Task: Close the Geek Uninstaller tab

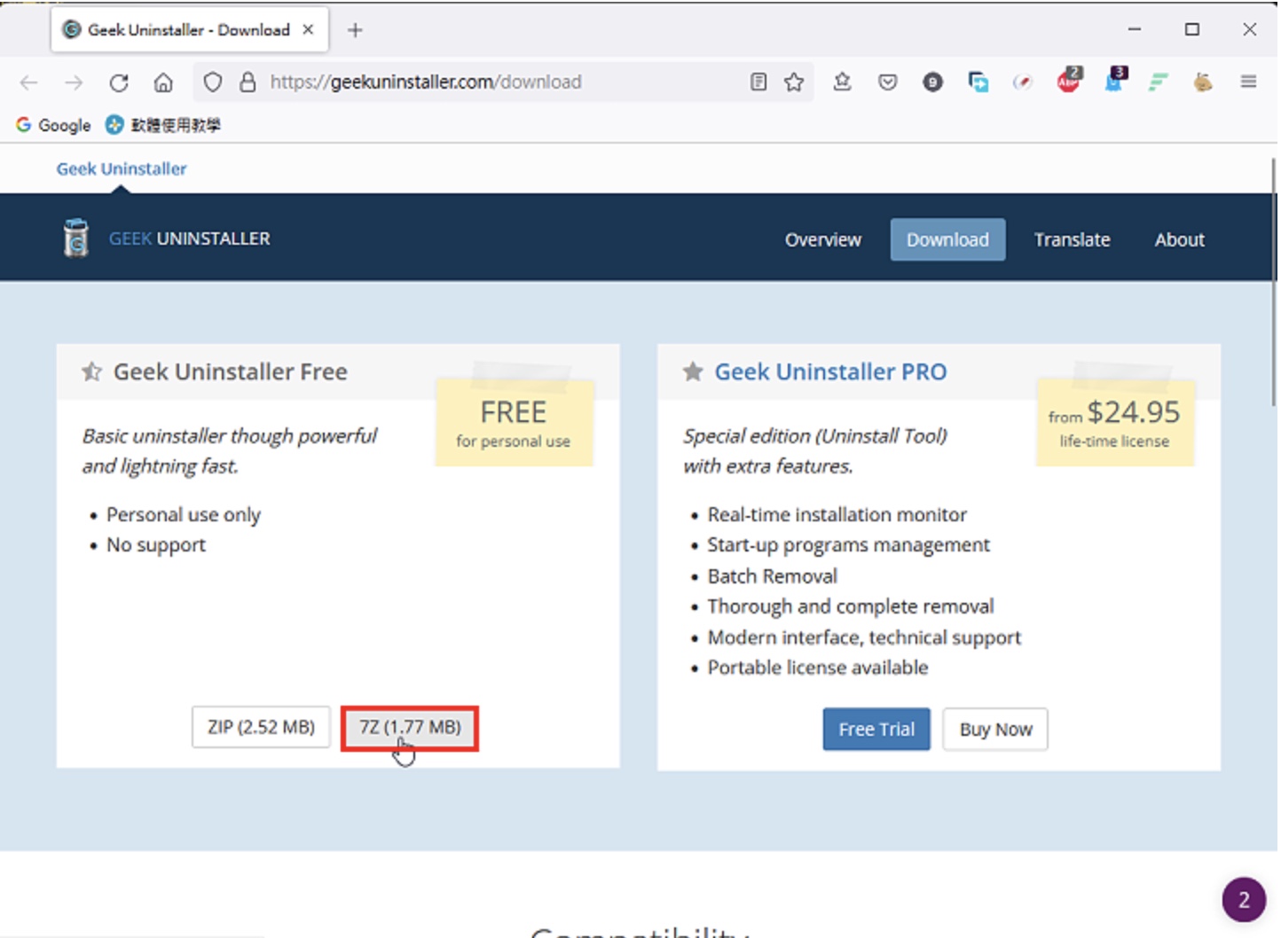Action: (x=308, y=29)
